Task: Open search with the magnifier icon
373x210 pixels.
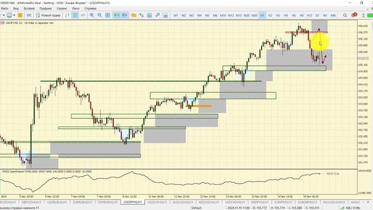Action: 345,15
